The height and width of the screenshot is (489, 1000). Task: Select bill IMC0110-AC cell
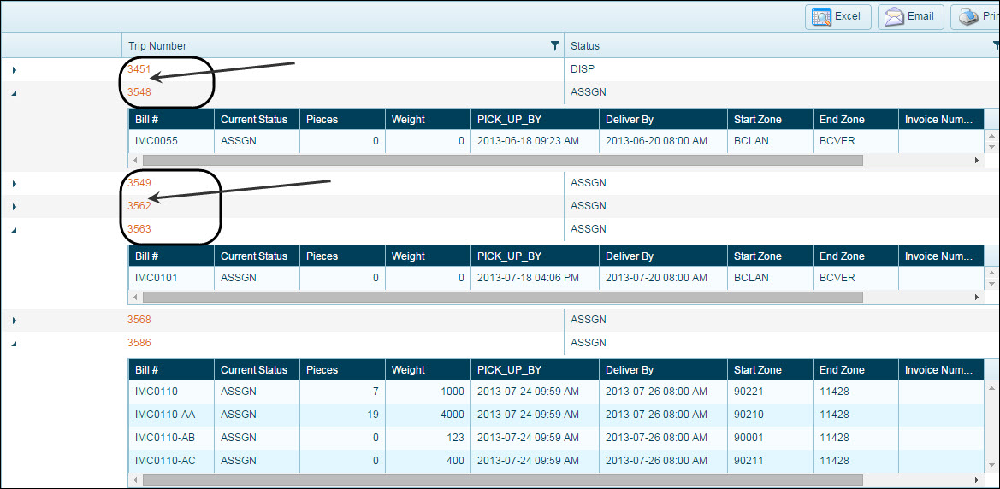172,460
